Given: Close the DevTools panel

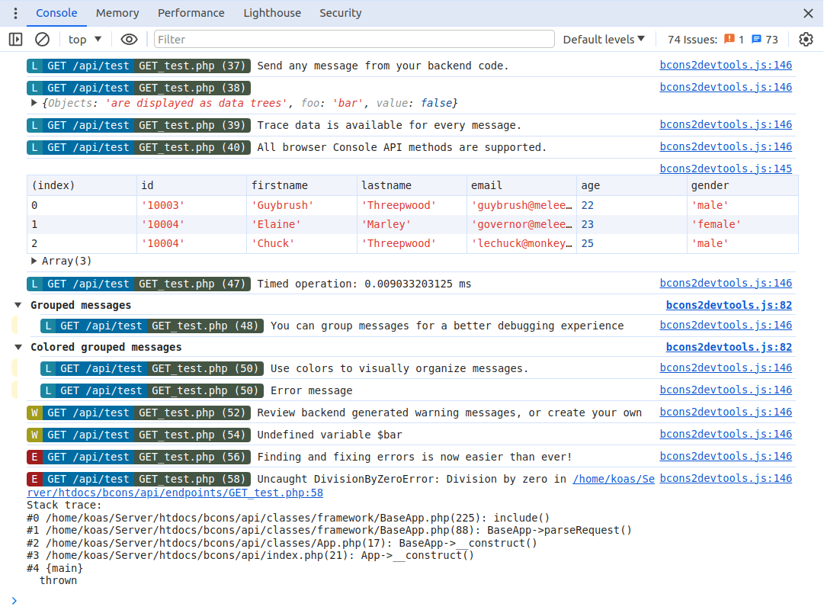Looking at the screenshot, I should [x=808, y=13].
